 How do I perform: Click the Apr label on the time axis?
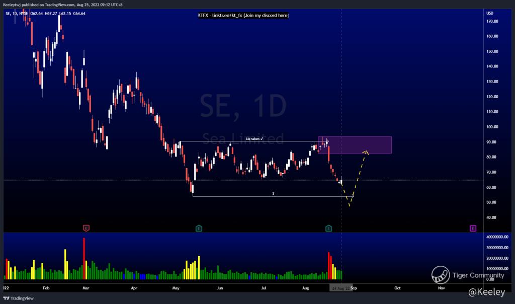[x=134, y=288]
